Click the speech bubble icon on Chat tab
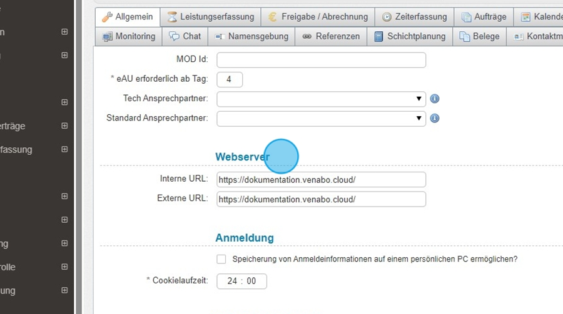Screen dimensions: 563x314 pyautogui.click(x=173, y=36)
